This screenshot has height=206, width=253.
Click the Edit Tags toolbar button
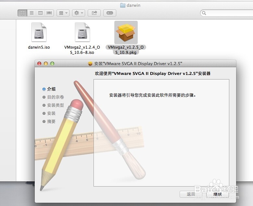coord(110,13)
